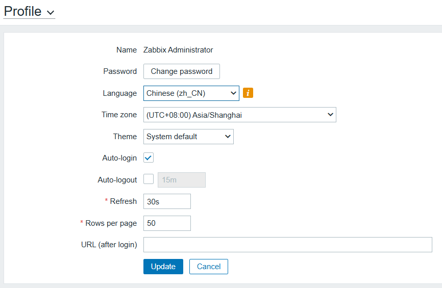Click the Name label

127,50
